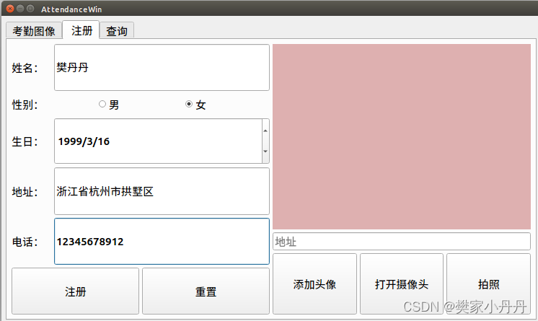Click the 拍照 button
The image size is (538, 321).
tap(488, 284)
